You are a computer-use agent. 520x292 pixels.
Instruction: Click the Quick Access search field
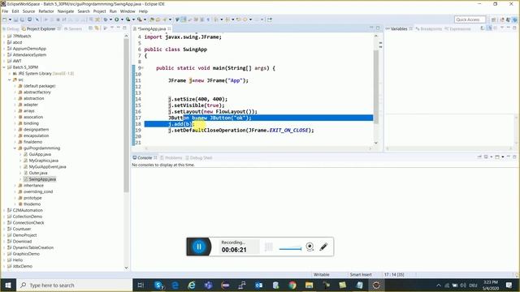(470, 19)
